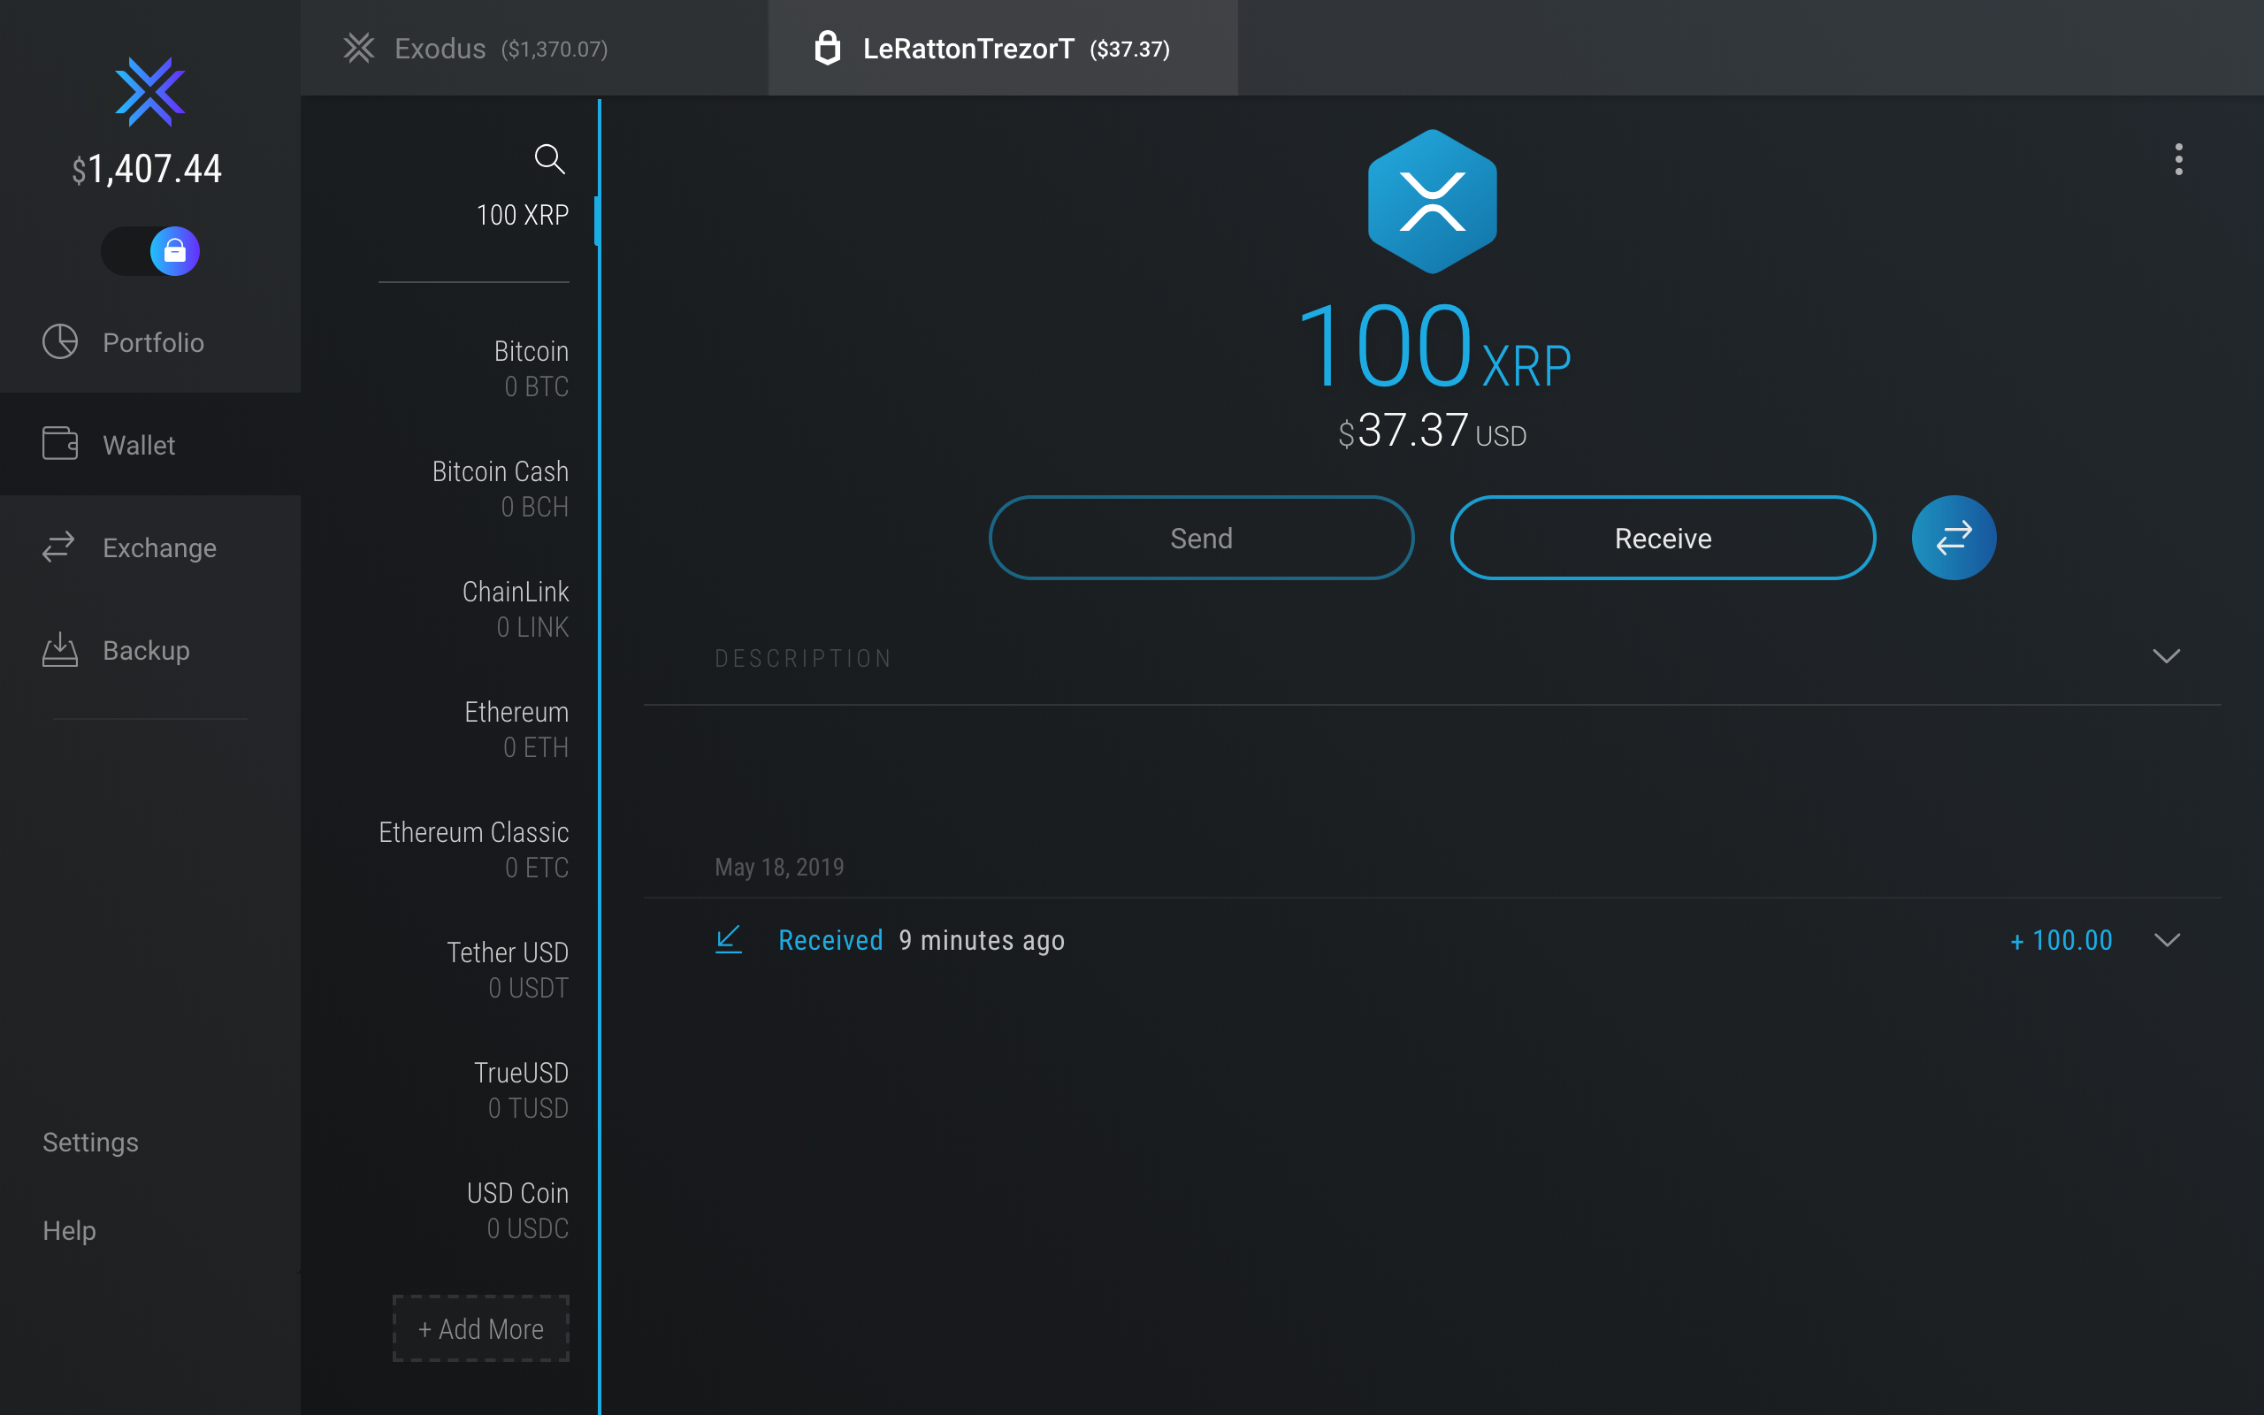
Task: Click the round exchange arrows button
Action: coord(1954,538)
